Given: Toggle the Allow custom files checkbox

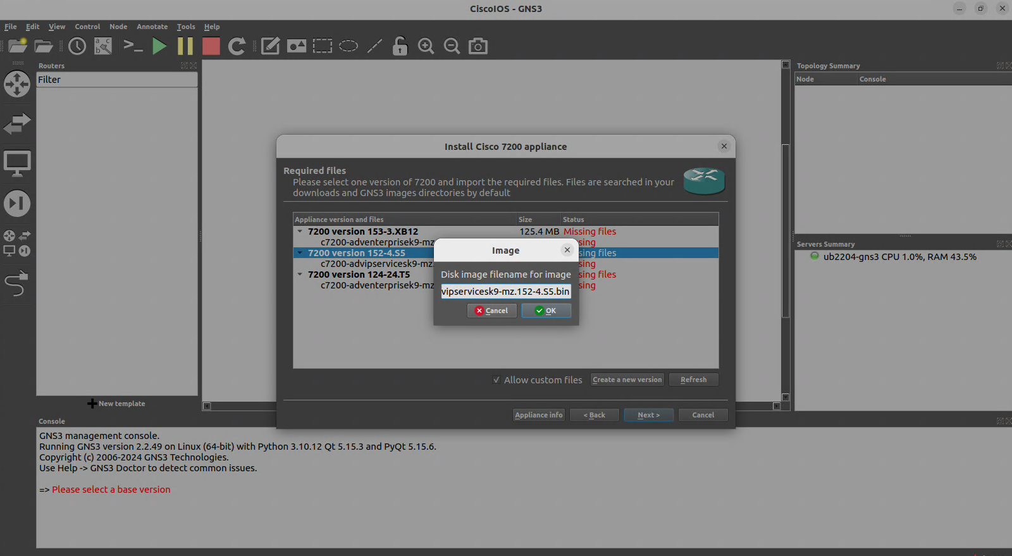Looking at the screenshot, I should tap(497, 380).
